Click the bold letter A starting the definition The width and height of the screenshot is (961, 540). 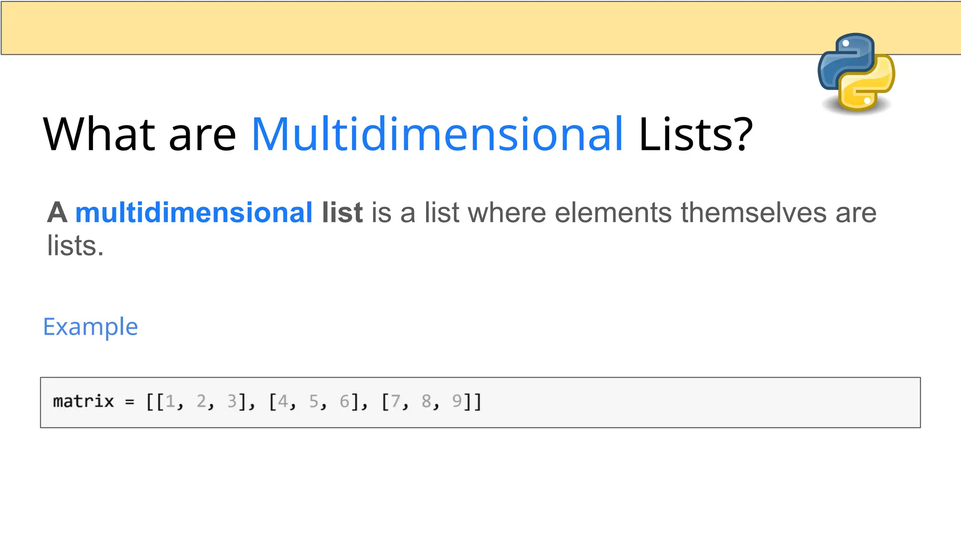(57, 212)
